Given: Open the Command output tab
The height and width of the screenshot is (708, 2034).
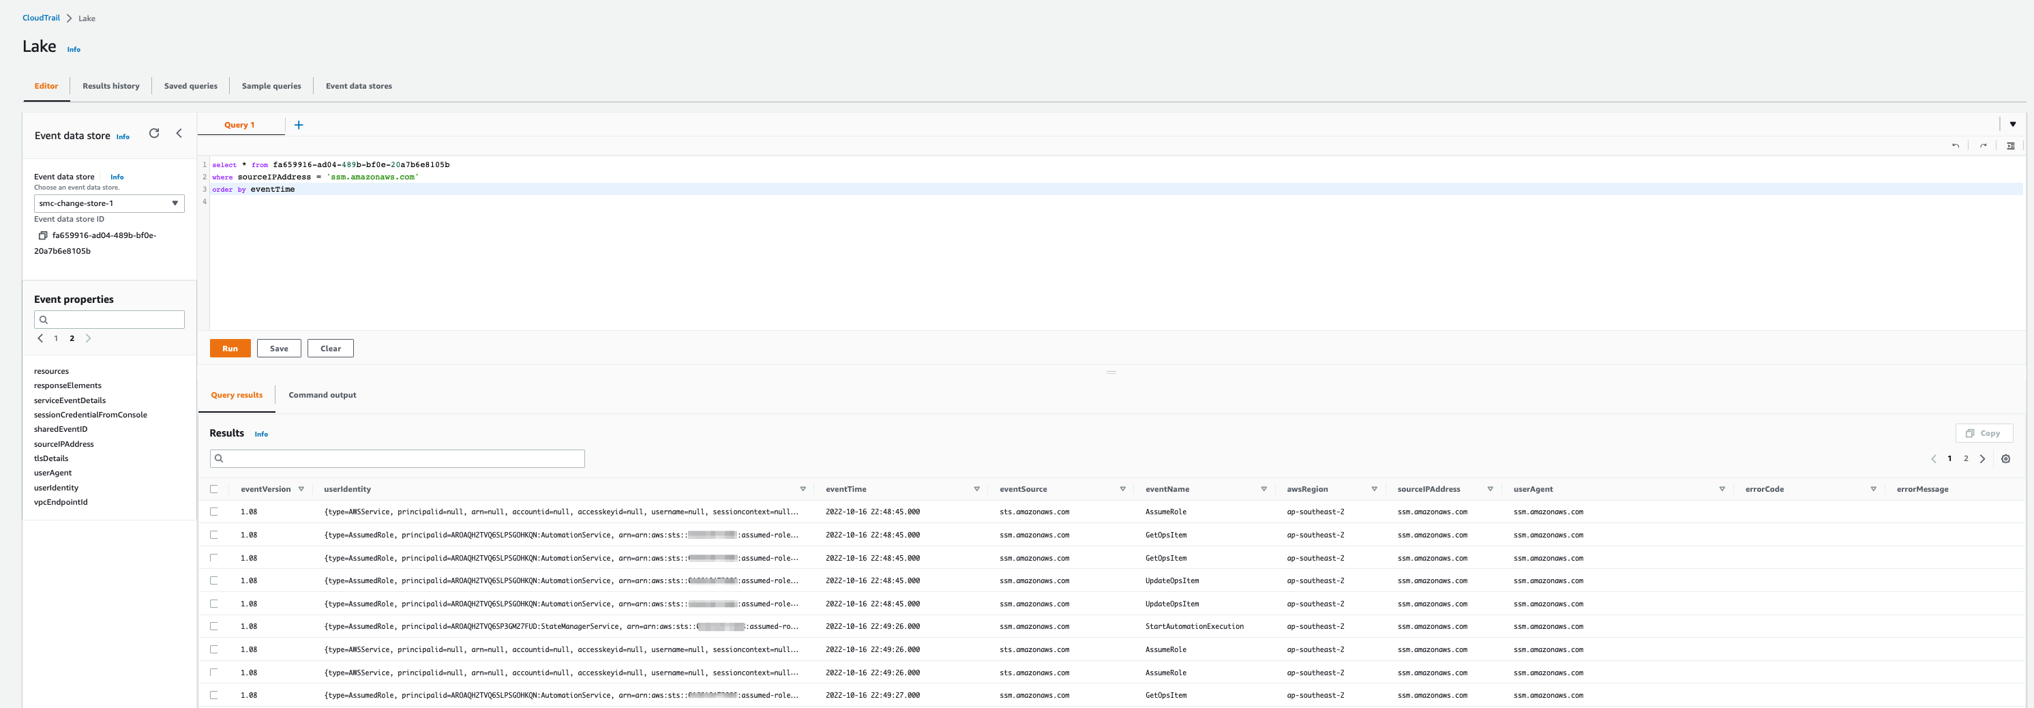Looking at the screenshot, I should point(321,394).
